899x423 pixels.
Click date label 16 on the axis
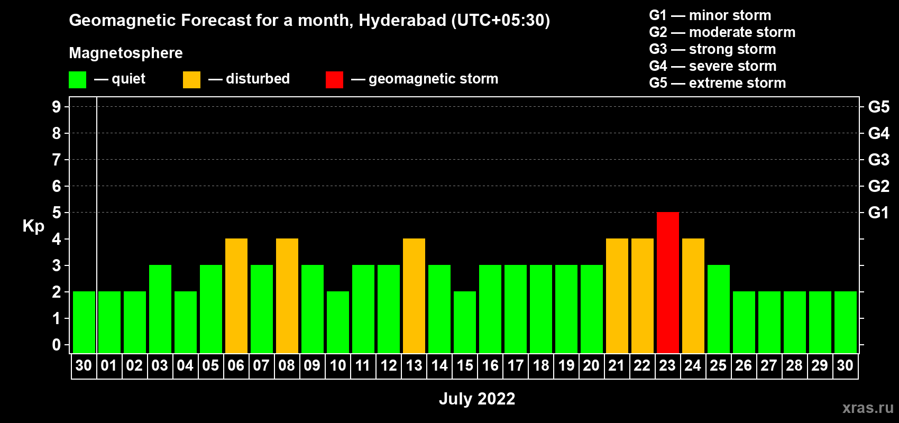click(490, 365)
